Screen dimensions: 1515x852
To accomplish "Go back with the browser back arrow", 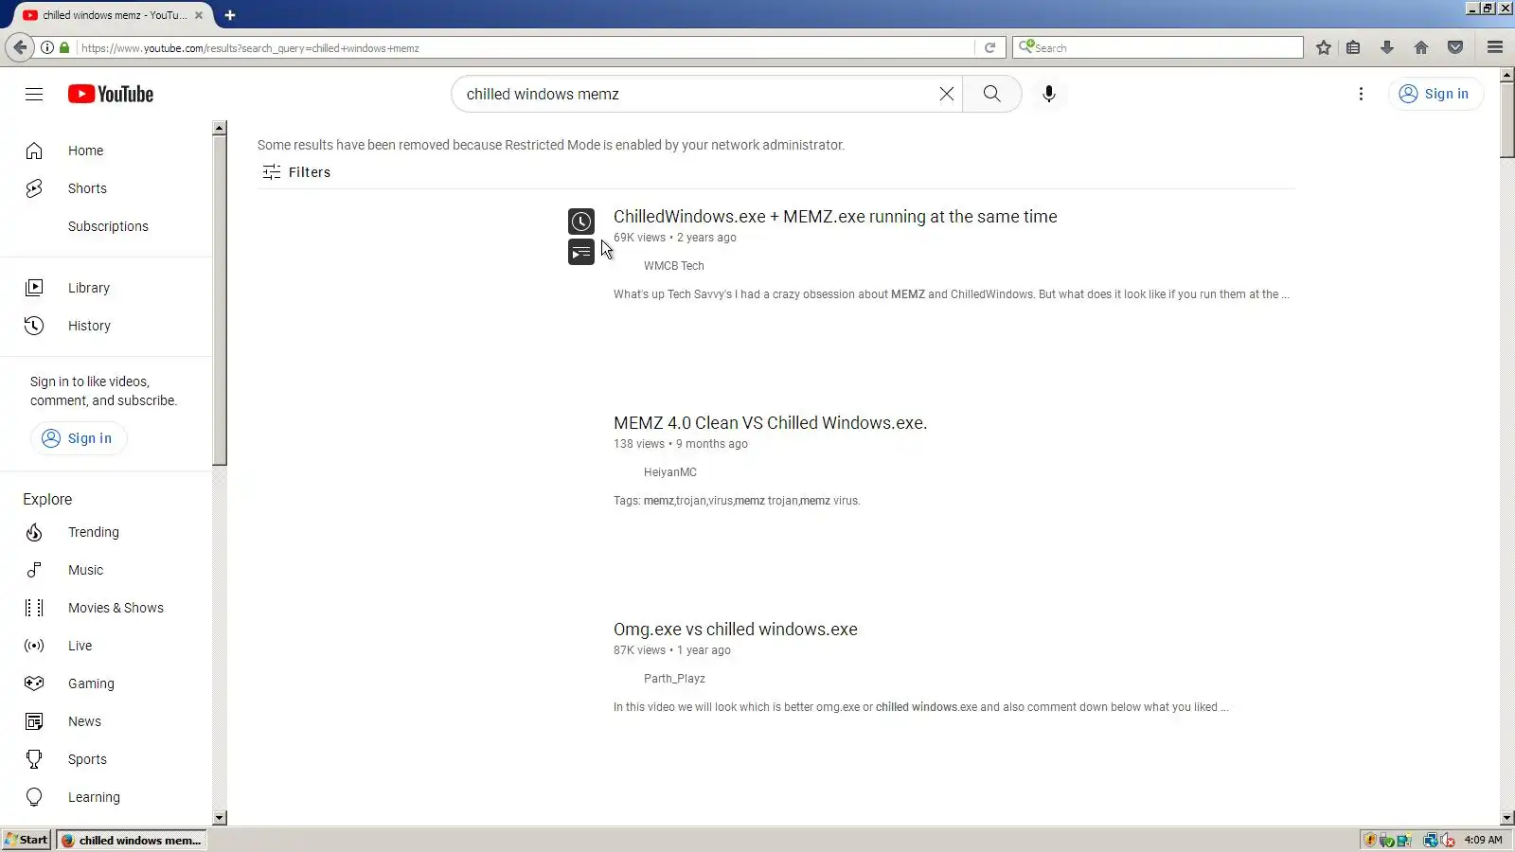I will (x=20, y=47).
